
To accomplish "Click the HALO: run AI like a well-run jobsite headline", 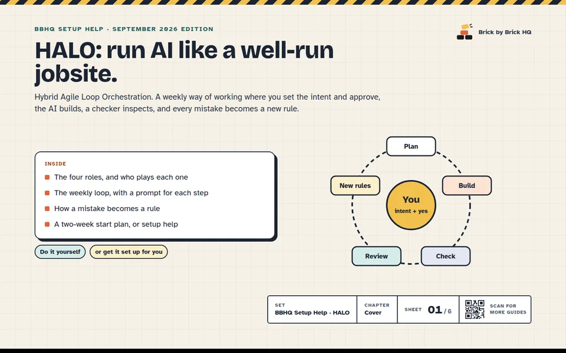I will [184, 62].
